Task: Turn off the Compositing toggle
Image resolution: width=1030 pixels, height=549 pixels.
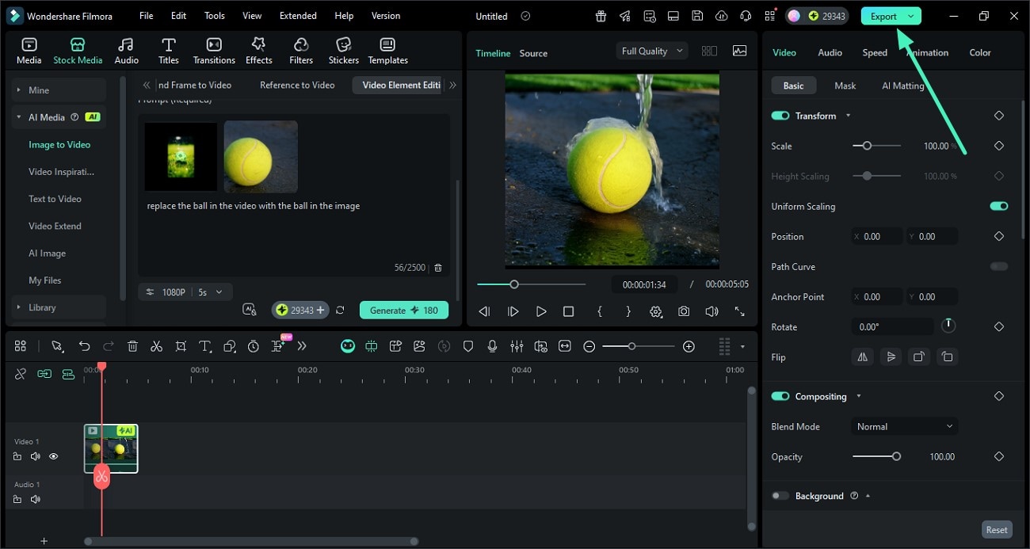Action: tap(780, 396)
